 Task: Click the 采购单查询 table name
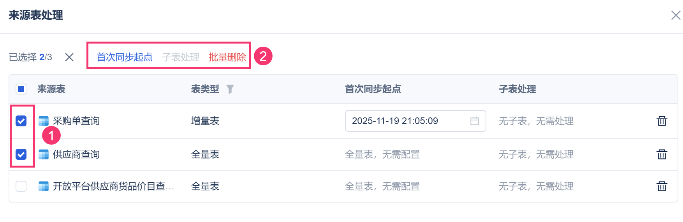point(76,121)
